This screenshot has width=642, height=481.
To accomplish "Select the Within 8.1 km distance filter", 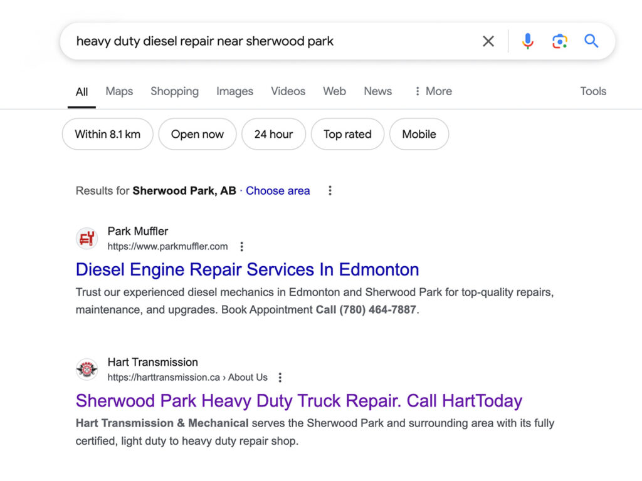I will point(107,134).
